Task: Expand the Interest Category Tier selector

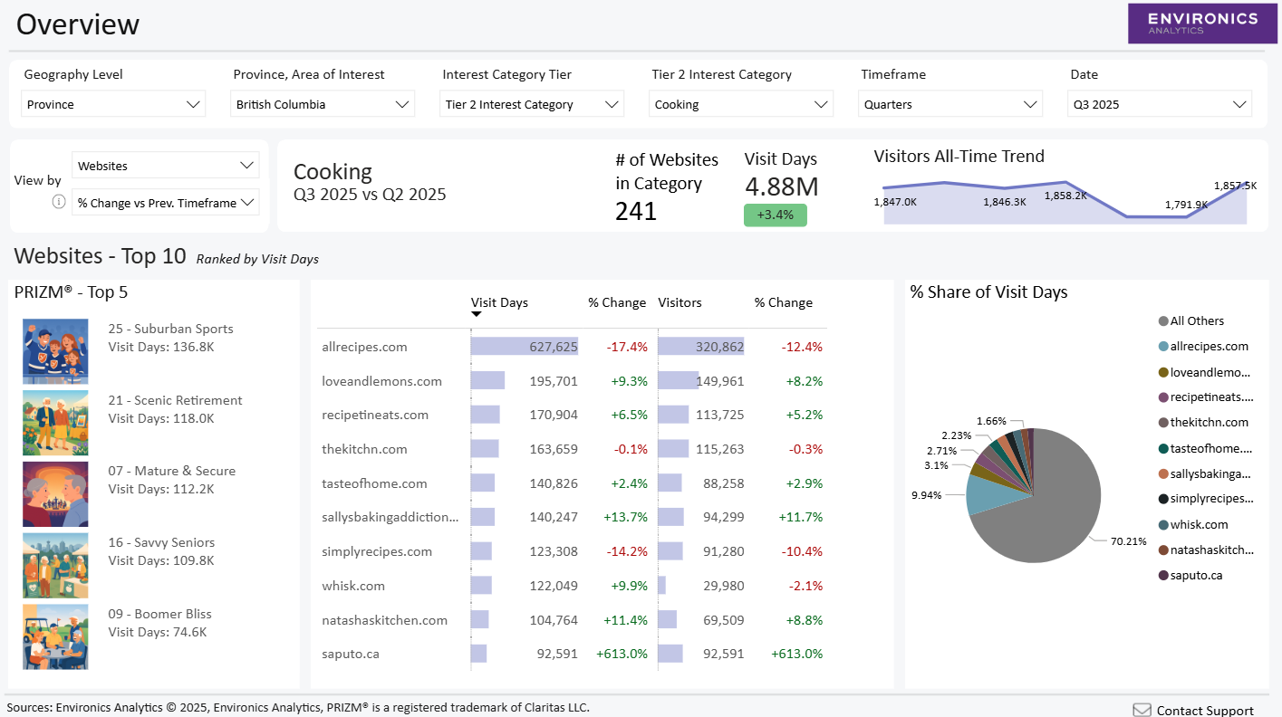Action: [532, 103]
